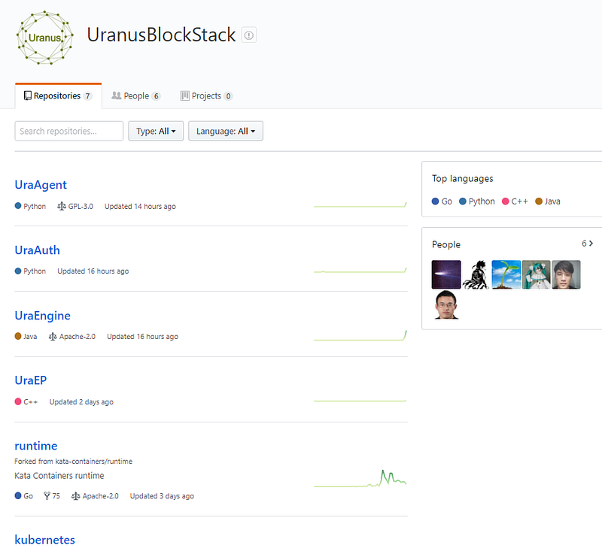Viewport: 602px width, 548px height.
Task: Open the Language: All dropdown
Action: click(226, 131)
